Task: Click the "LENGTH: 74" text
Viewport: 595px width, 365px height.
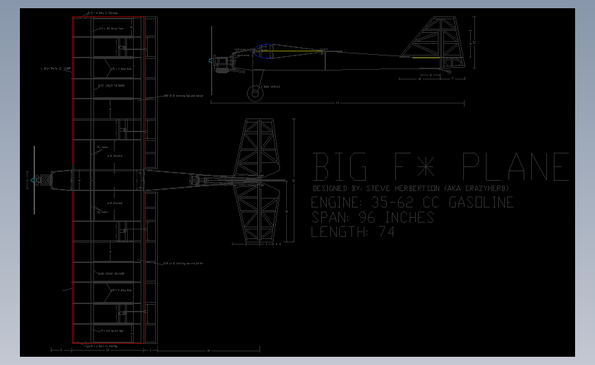Action: (353, 231)
